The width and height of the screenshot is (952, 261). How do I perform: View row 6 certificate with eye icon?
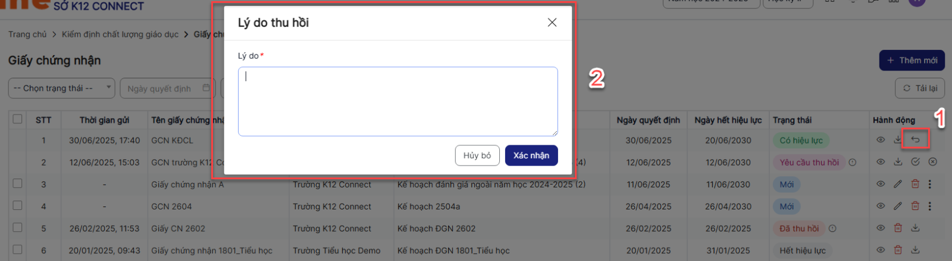(x=881, y=250)
